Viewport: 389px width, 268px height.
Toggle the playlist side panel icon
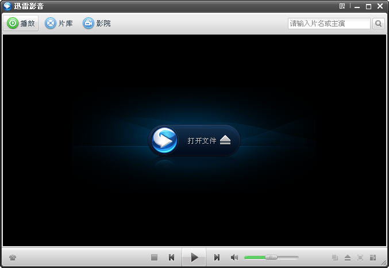point(373,258)
